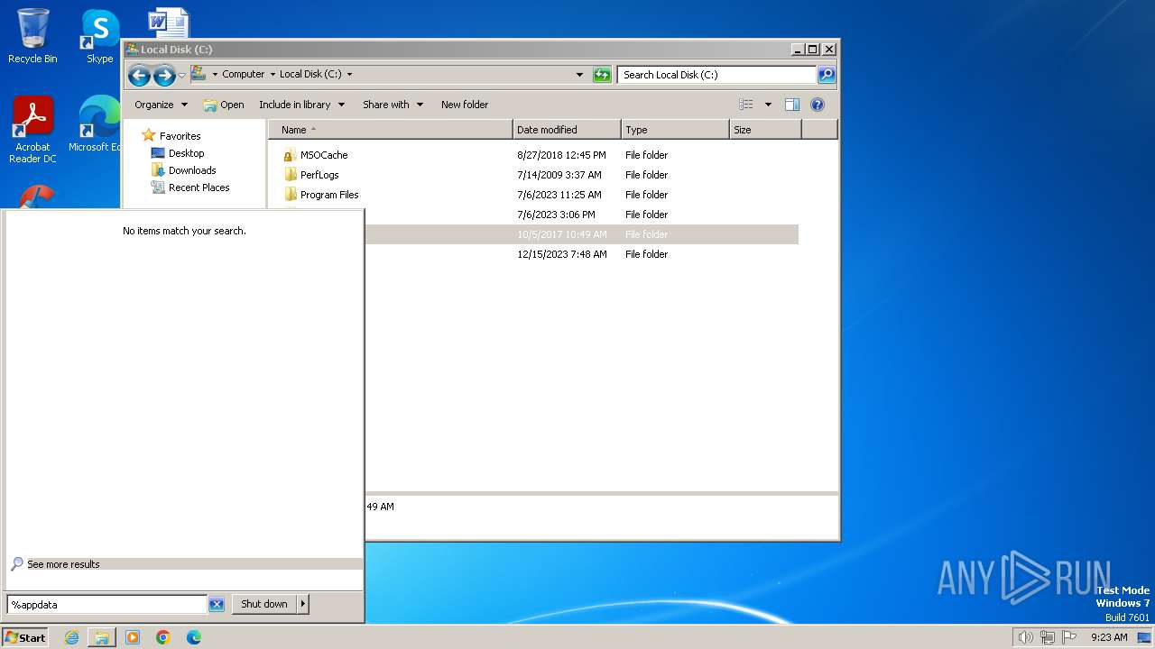This screenshot has width=1155, height=649.
Task: Open Action Center flag icon
Action: click(1069, 637)
